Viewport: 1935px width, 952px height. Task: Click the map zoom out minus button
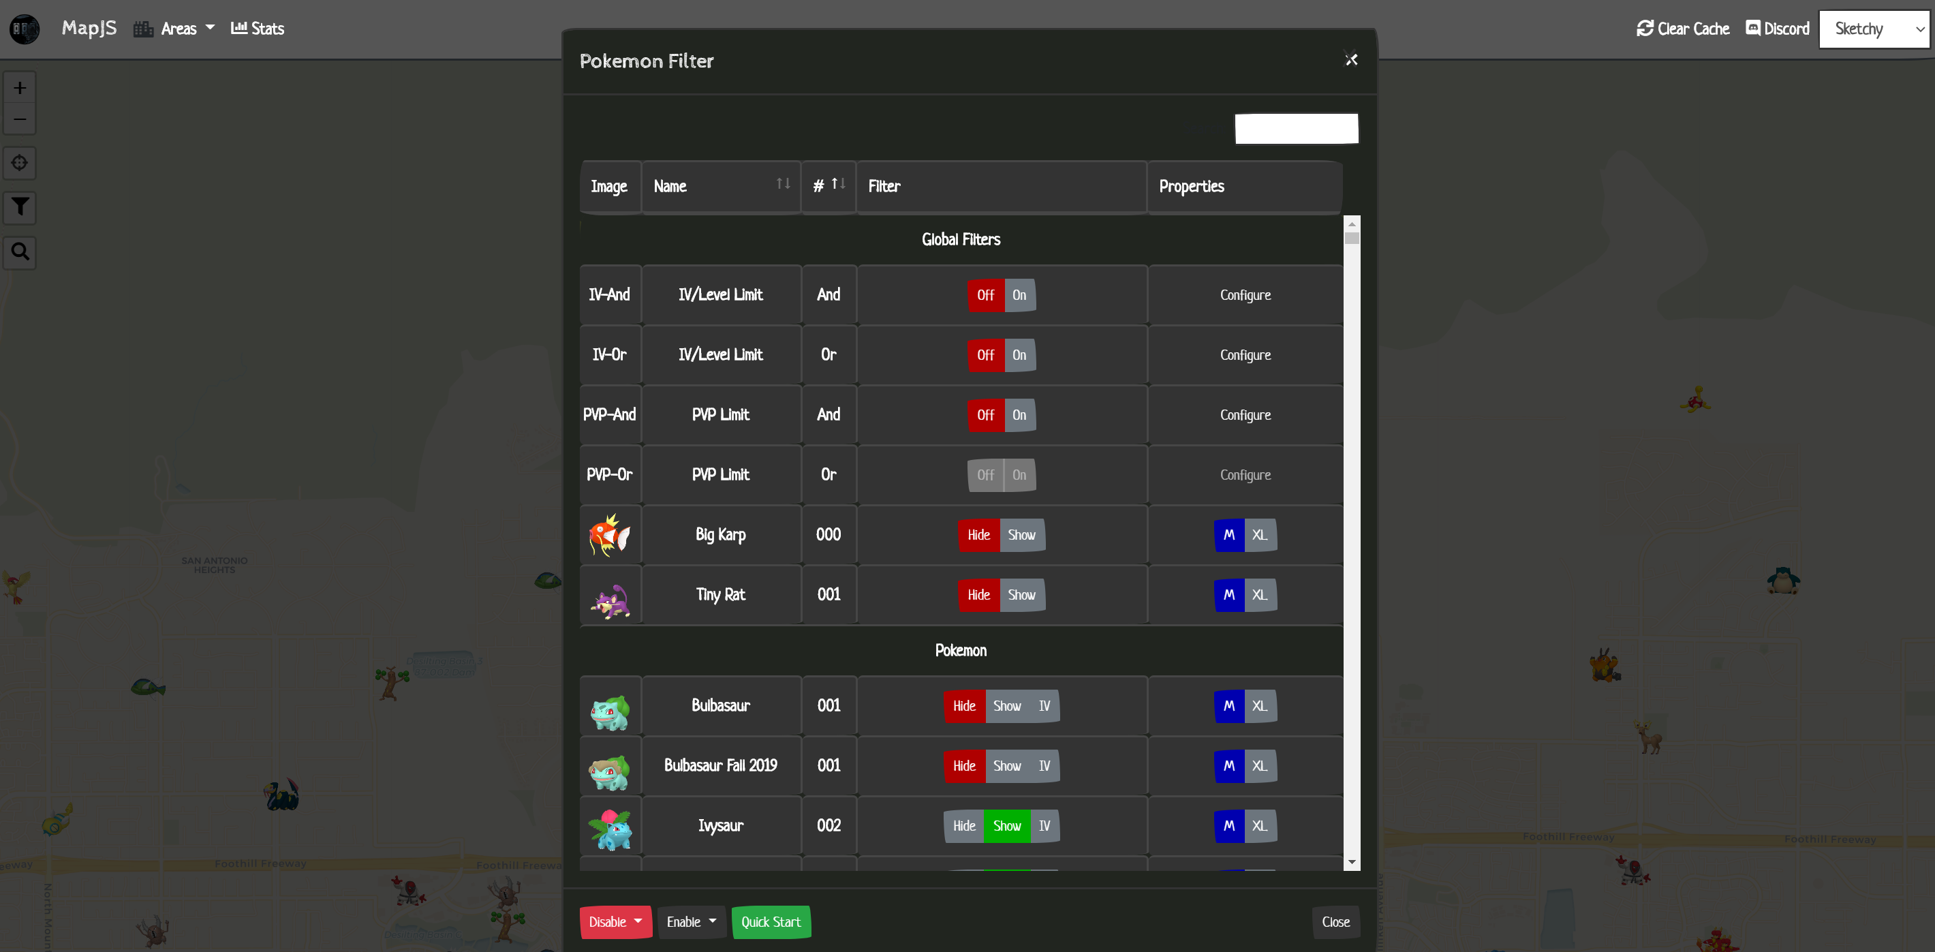(20, 119)
